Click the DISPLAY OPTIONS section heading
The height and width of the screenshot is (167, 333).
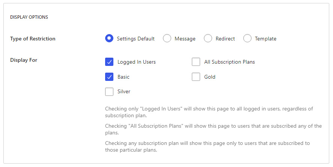[x=29, y=17]
